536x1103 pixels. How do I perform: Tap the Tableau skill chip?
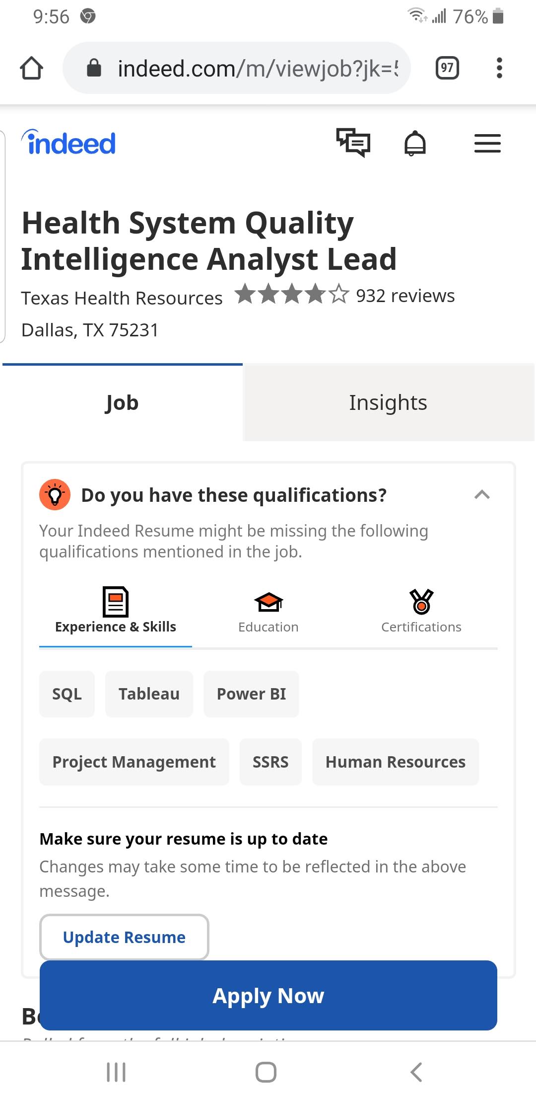pos(149,694)
